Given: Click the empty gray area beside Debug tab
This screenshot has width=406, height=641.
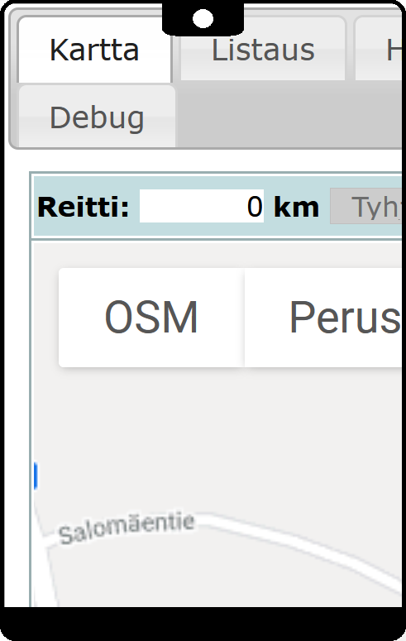Looking at the screenshot, I should pyautogui.click(x=289, y=114).
